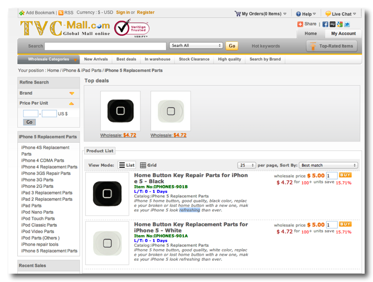
Task: Click the red Share plus icon
Action: click(x=300, y=24)
